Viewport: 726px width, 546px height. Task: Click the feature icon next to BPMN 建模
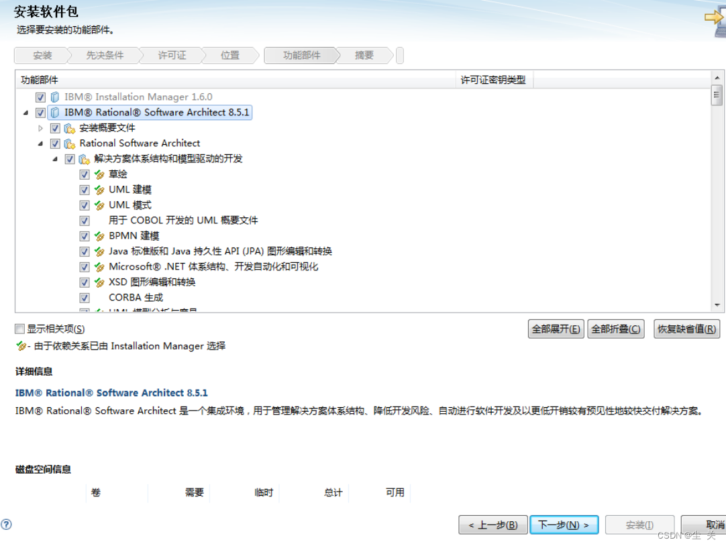(99, 235)
